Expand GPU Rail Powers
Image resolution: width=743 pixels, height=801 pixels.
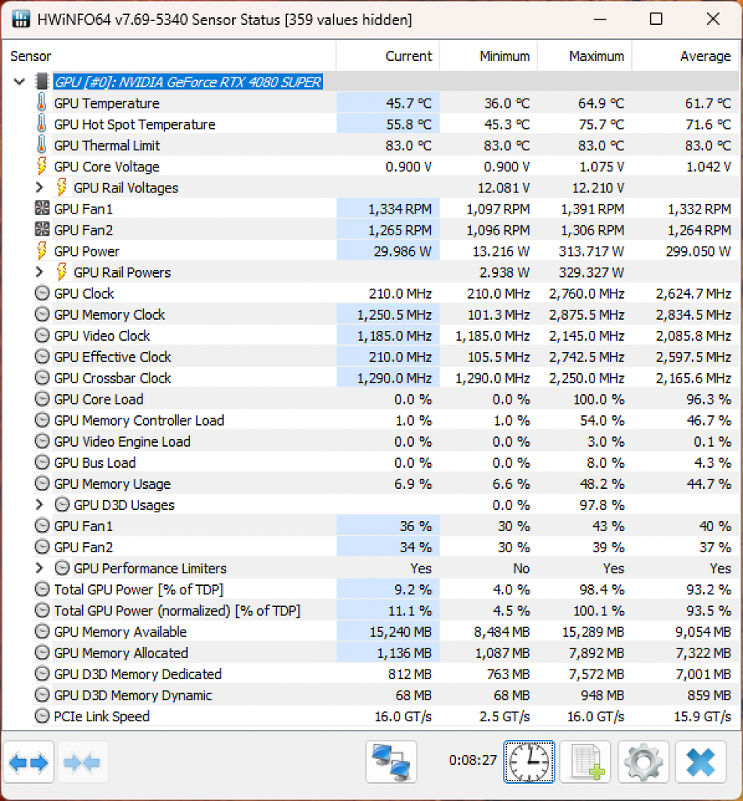click(39, 272)
